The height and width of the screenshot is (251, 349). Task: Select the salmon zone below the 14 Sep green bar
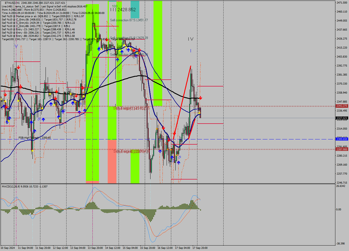[112, 161]
